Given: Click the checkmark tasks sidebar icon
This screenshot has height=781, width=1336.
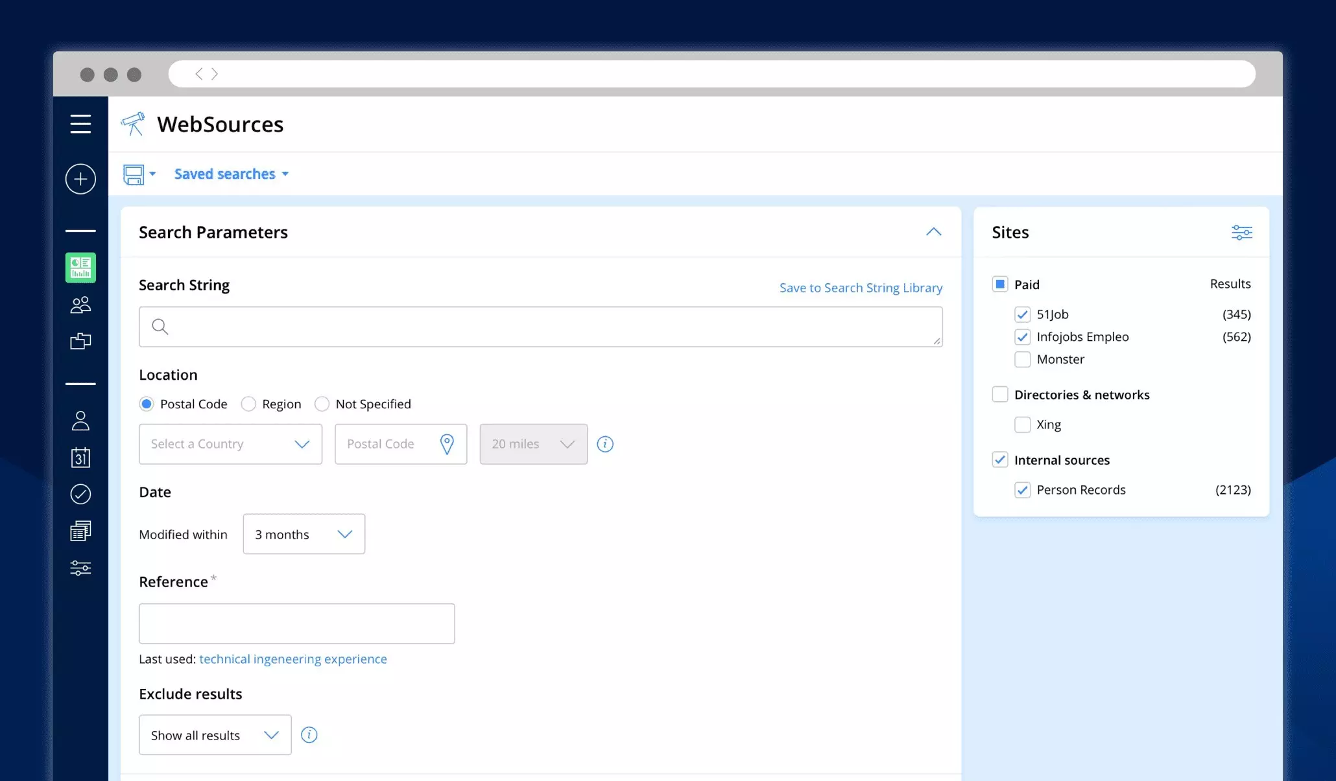Looking at the screenshot, I should click(80, 495).
